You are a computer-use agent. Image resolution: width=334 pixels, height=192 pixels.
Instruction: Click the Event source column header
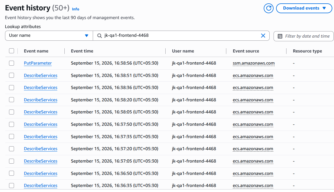246,51
